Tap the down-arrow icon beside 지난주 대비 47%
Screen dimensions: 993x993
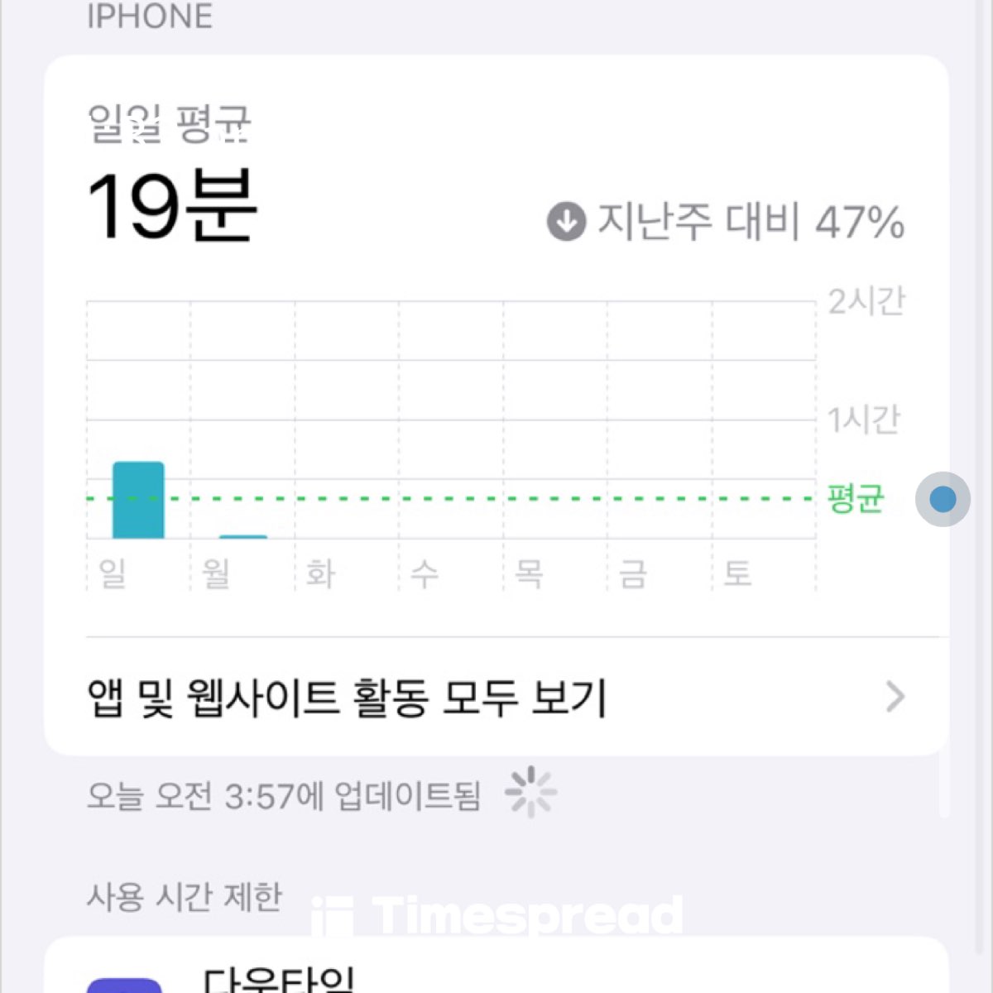pos(567,222)
